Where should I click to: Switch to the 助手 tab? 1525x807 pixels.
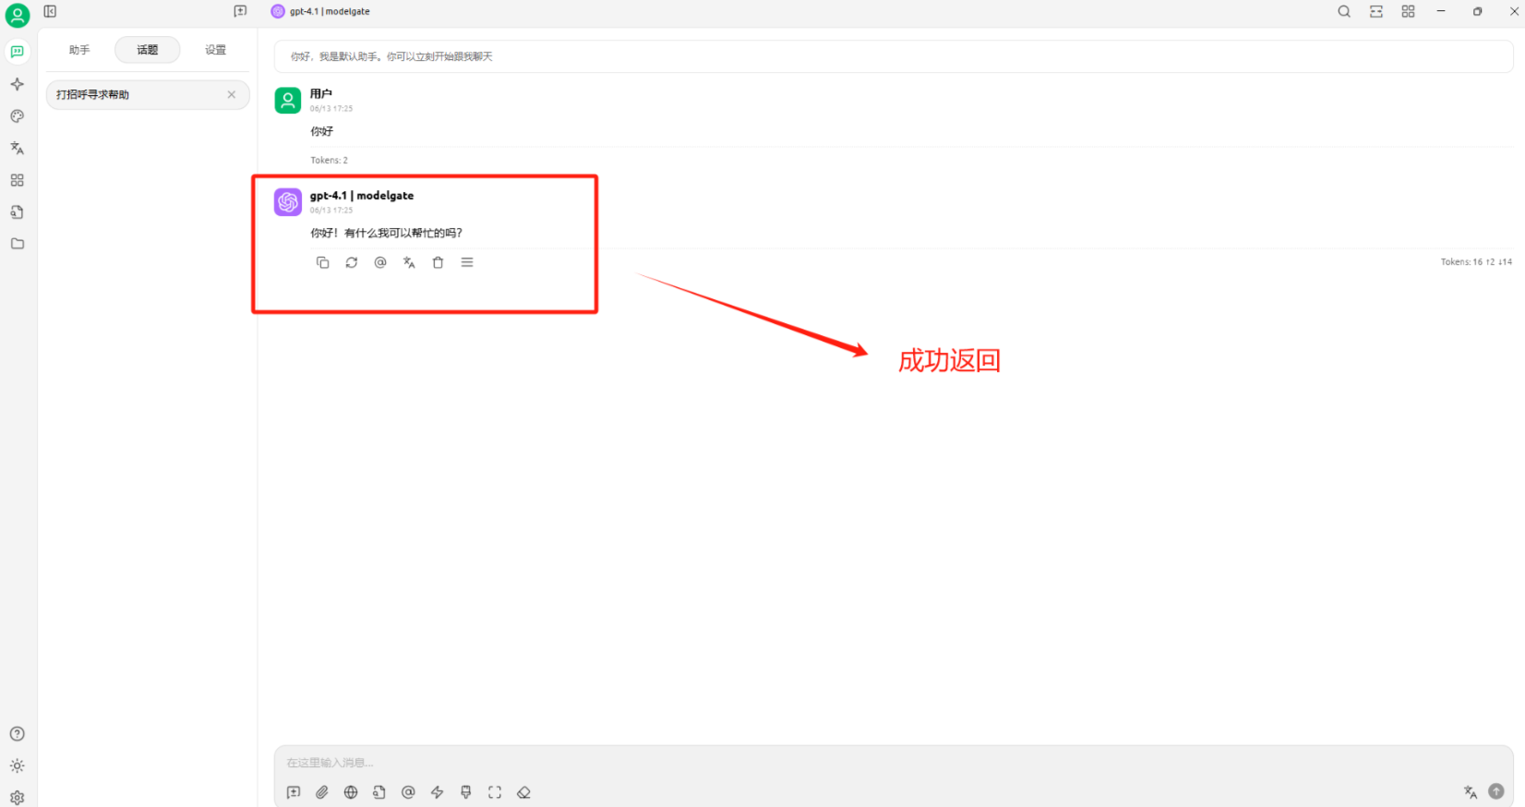point(79,50)
